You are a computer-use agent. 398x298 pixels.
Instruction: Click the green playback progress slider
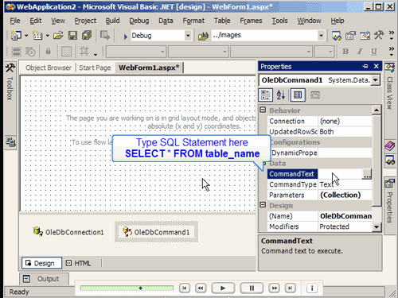click(127, 288)
